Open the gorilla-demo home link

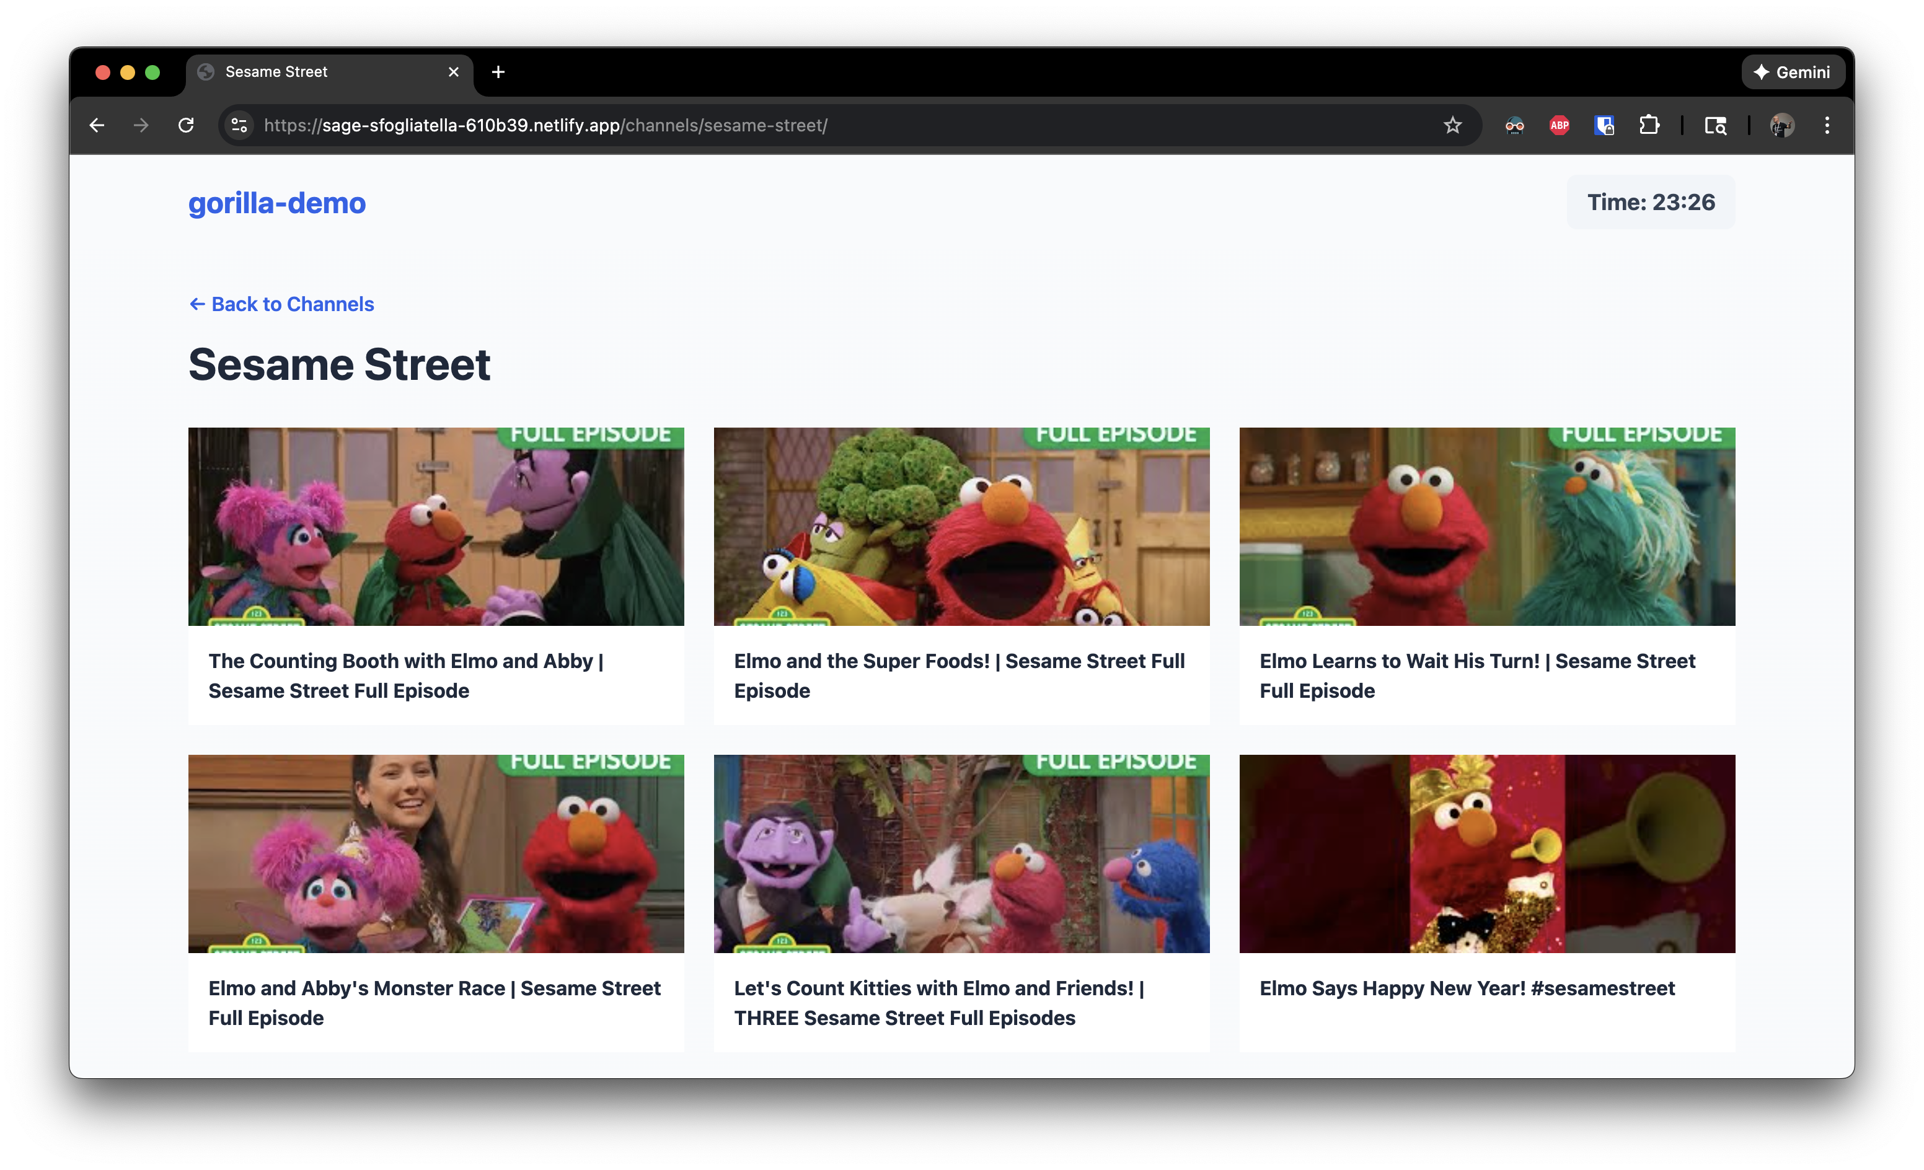[x=276, y=203]
